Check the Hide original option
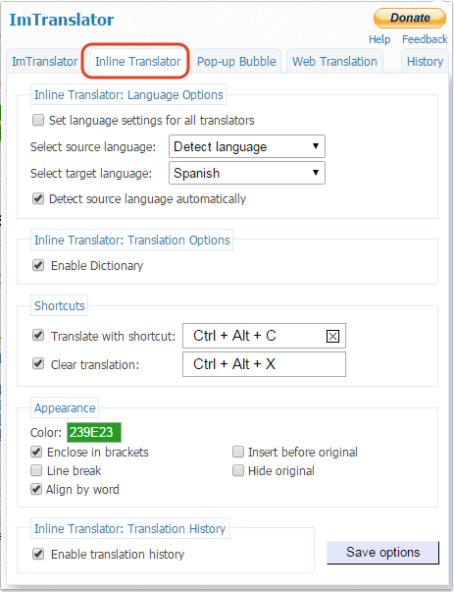Viewport: 455px width, 592px height. pyautogui.click(x=238, y=470)
